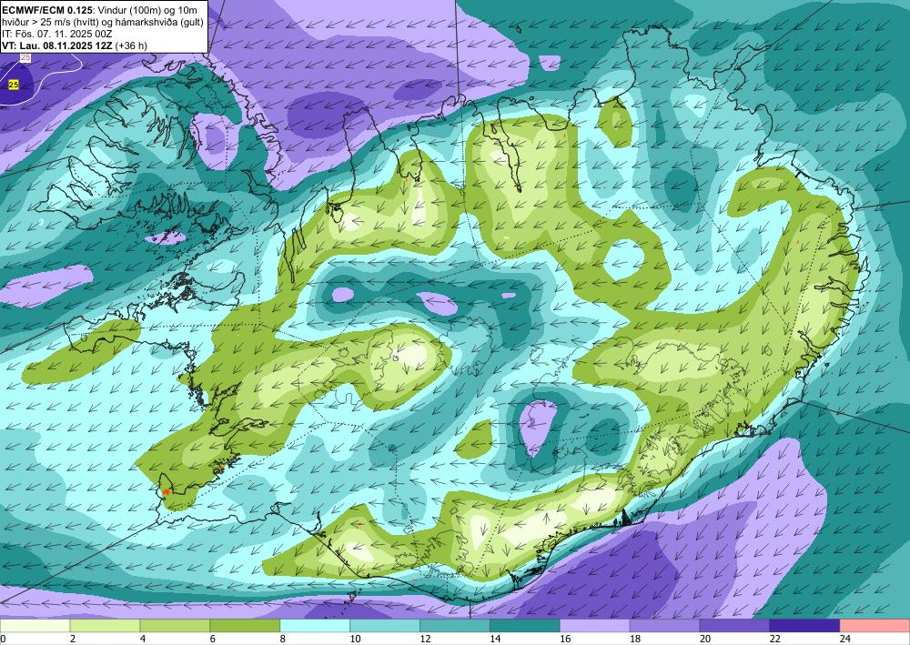Click the '2' legend scale value
The image size is (910, 645).
[73, 640]
